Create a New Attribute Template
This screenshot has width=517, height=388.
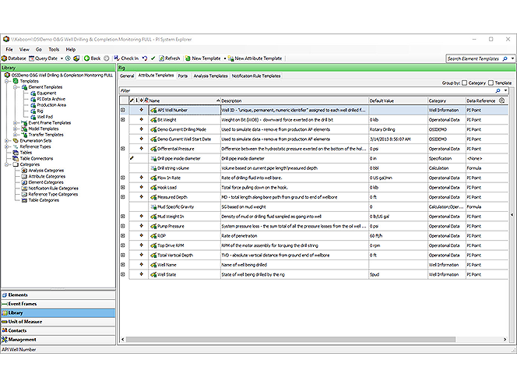pyautogui.click(x=254, y=58)
